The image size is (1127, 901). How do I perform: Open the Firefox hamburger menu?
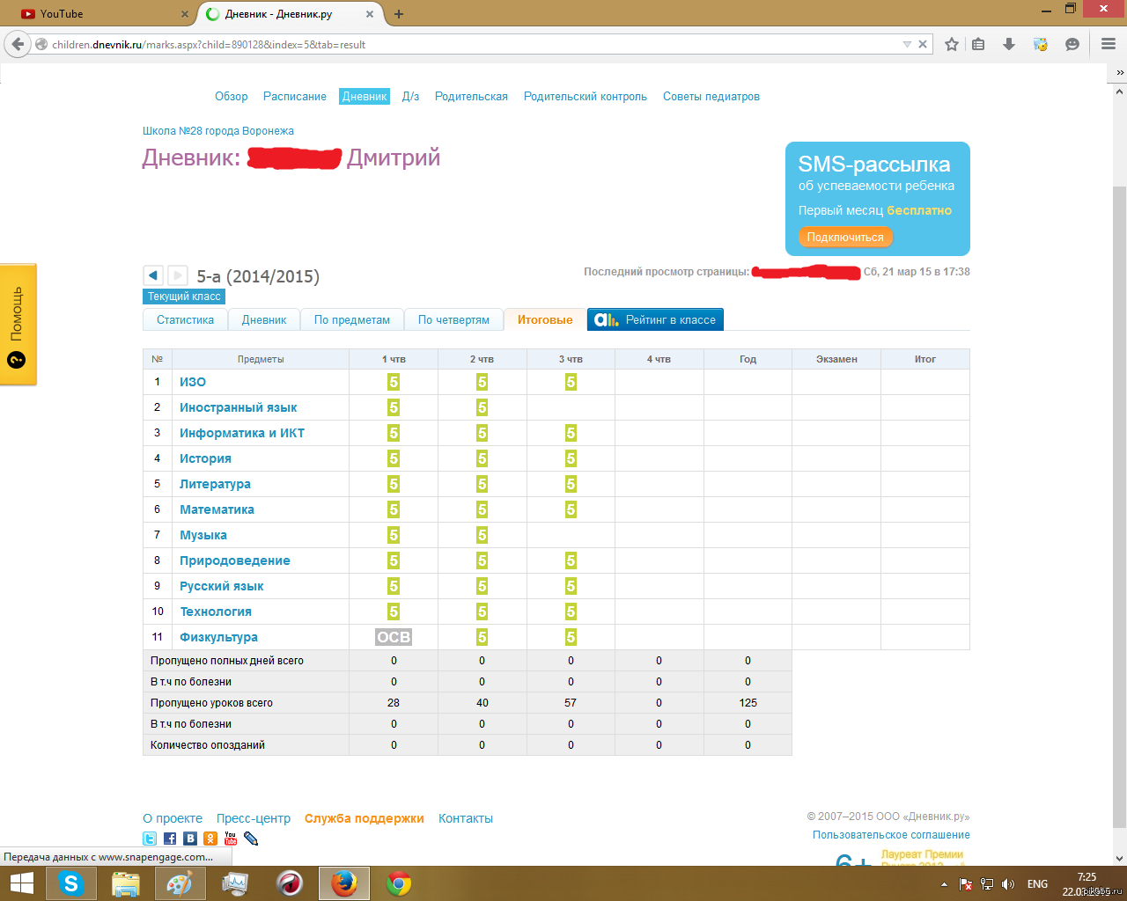click(1109, 44)
